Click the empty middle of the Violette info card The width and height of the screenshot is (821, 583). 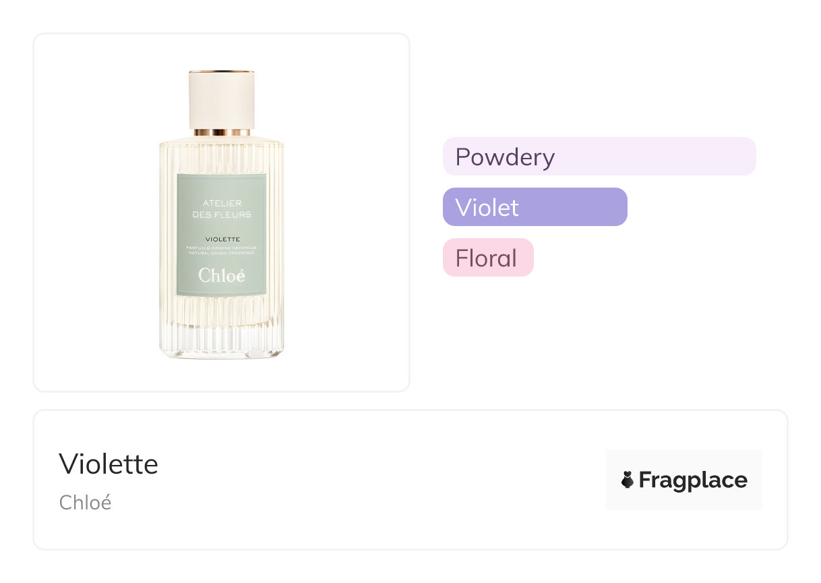coord(377,480)
